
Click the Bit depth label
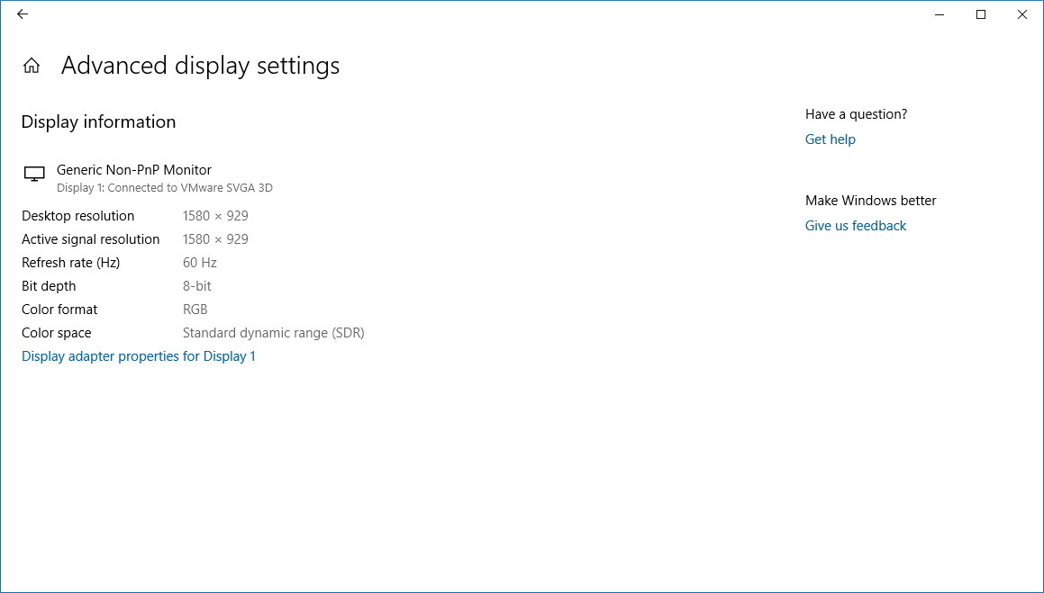click(49, 286)
